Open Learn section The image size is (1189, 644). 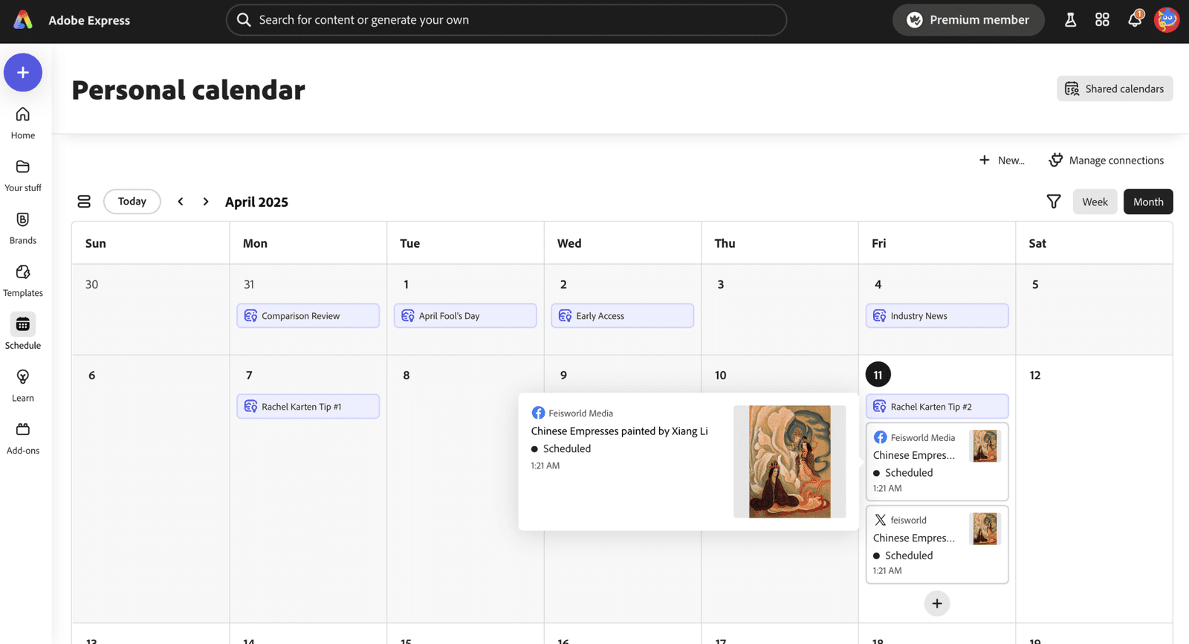point(23,386)
